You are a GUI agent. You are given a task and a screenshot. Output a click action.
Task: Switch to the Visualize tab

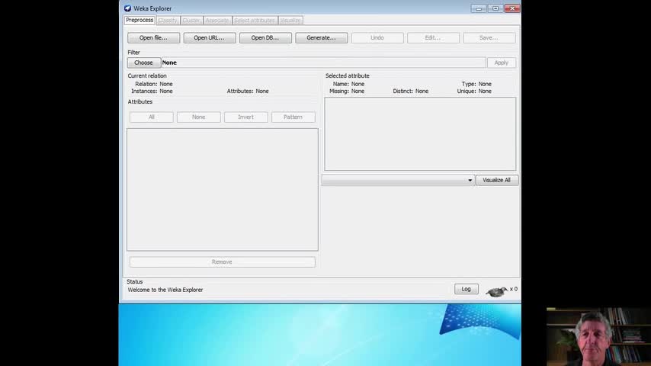[x=290, y=21]
